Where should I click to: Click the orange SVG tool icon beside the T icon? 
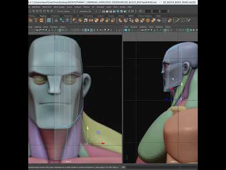[41, 20]
